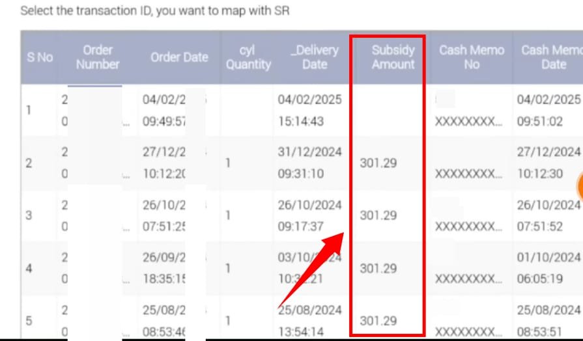The height and width of the screenshot is (341, 583).
Task: Click subsidy amount 301.29 in row 5
Action: (x=378, y=321)
